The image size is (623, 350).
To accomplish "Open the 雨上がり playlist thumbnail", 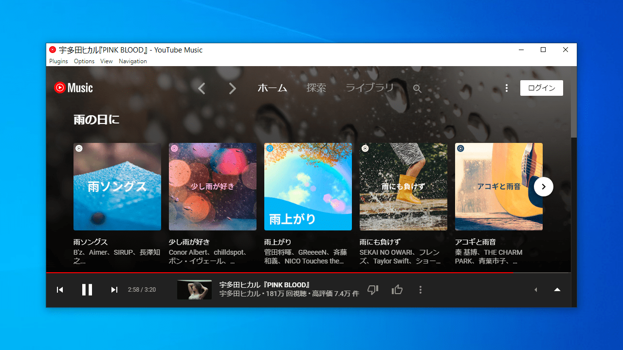I will [x=308, y=187].
